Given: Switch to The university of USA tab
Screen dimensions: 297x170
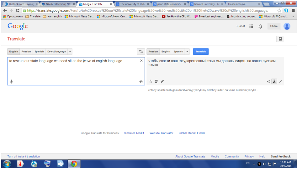Looking at the screenshot, I should (x=132, y=4).
